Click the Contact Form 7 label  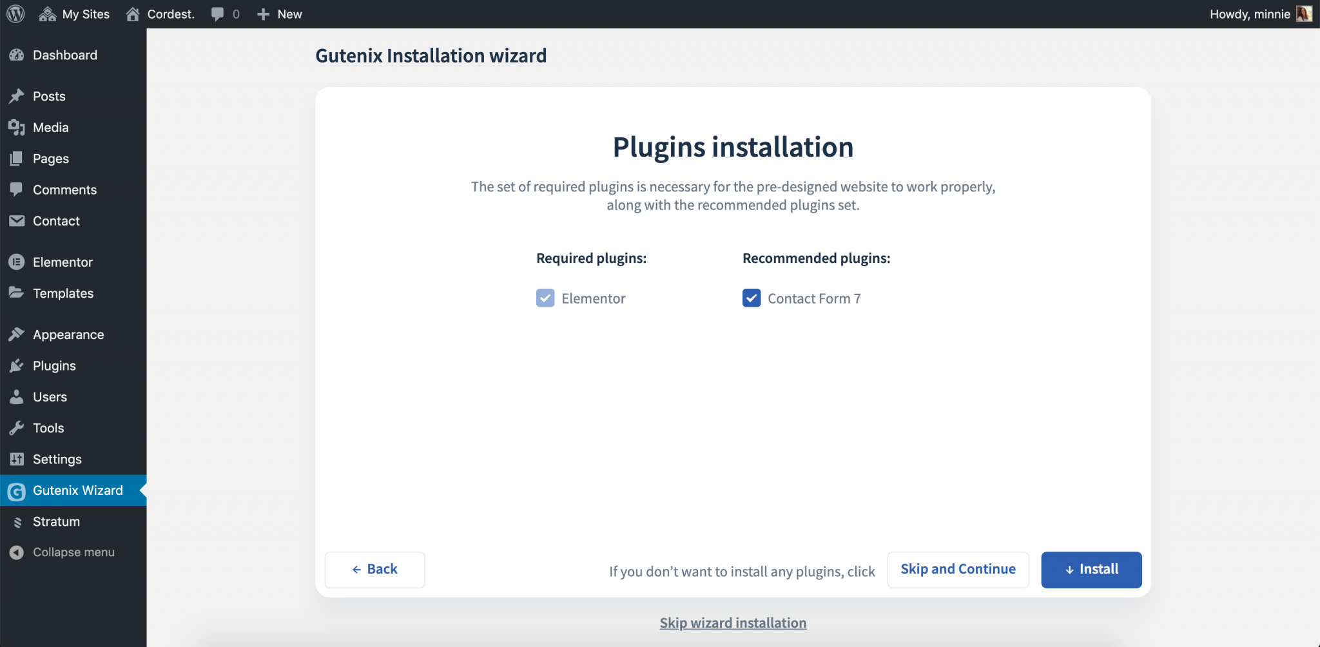[814, 298]
